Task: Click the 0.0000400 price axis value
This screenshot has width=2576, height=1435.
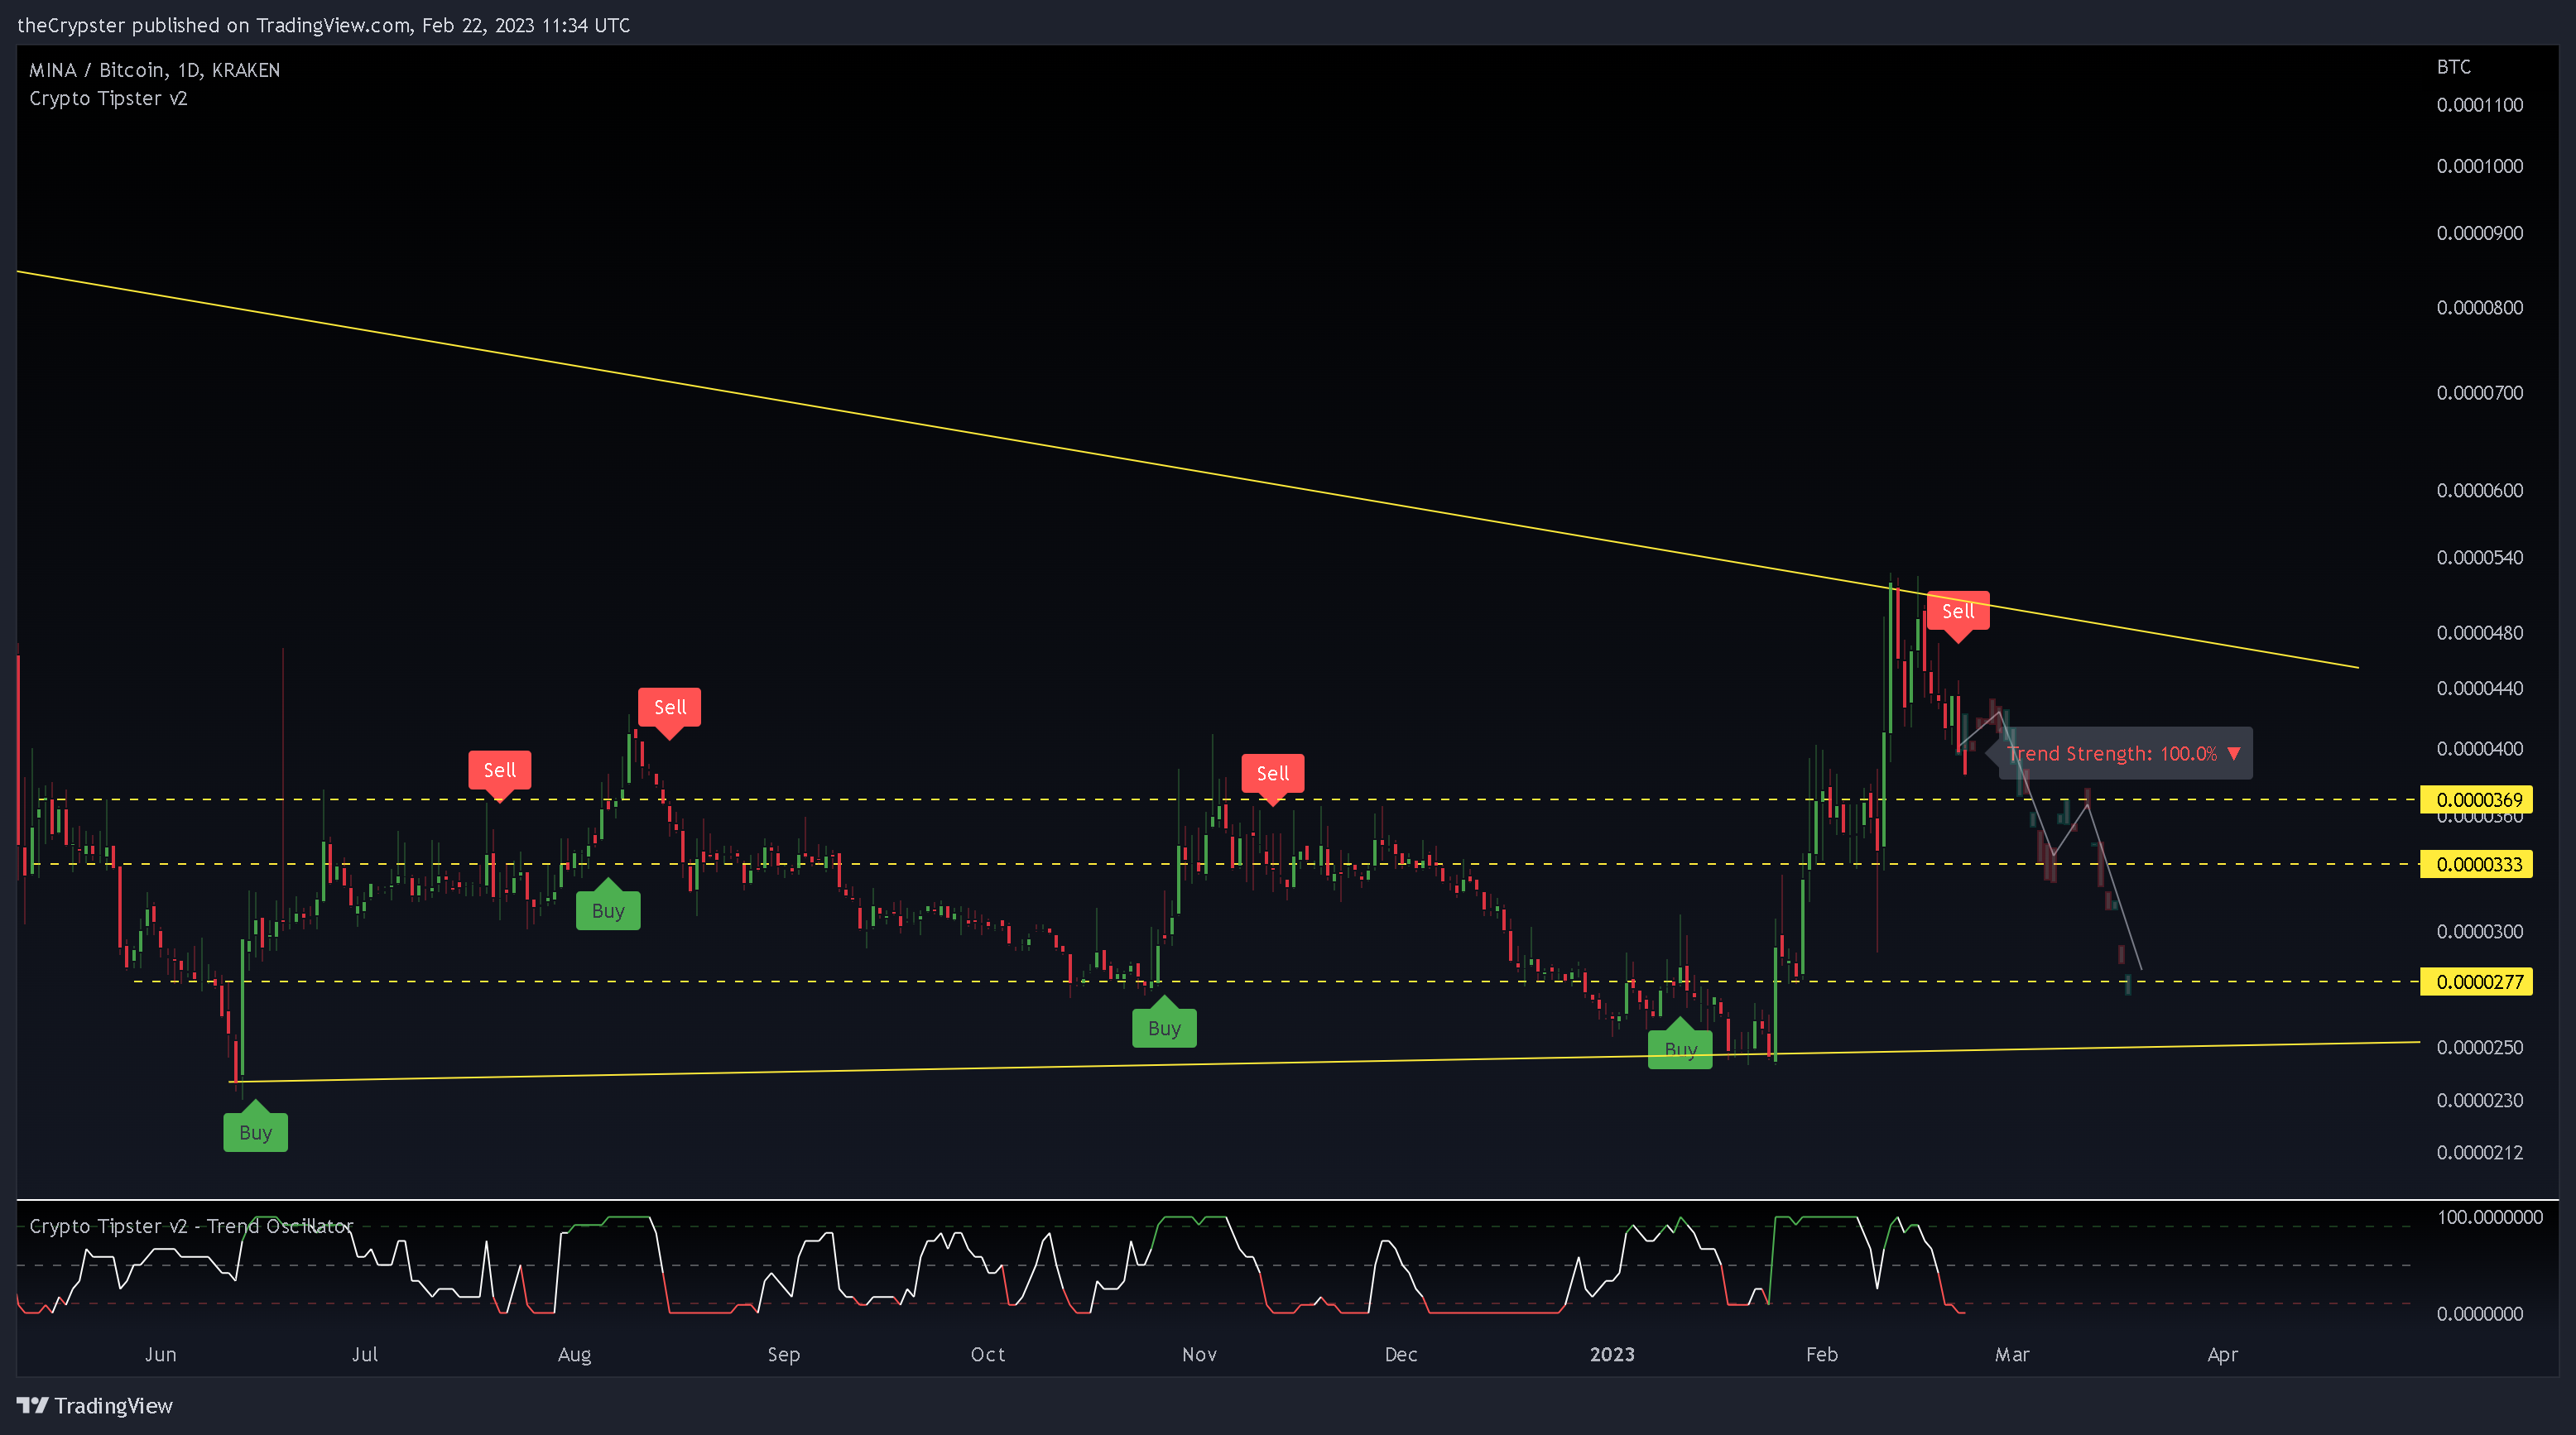Action: pos(2479,749)
